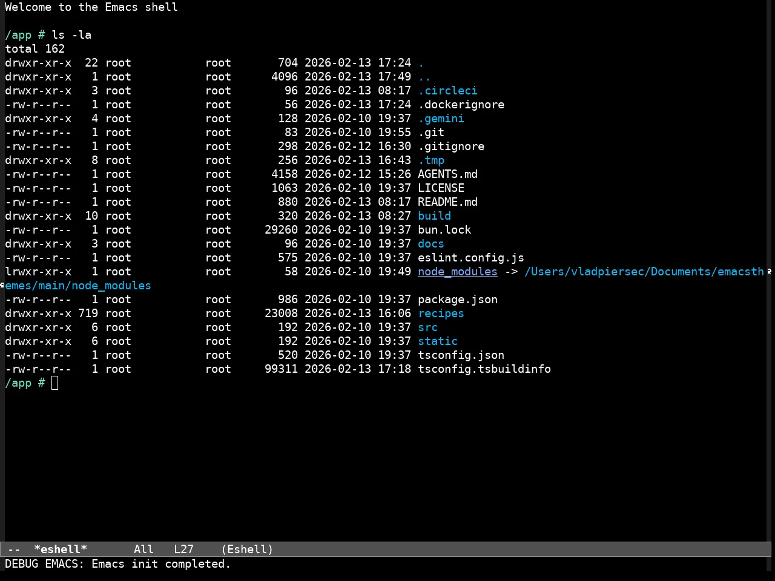Viewport: 775px width, 581px height.
Task: Select the .tmp directory entry
Action: [x=431, y=160]
